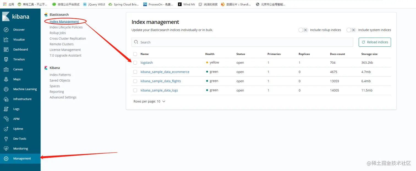Open Rollup Jobs page
The image size is (416, 171).
[x=58, y=33]
